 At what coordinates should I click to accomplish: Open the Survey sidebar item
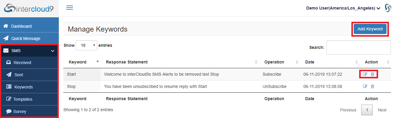(x=29, y=111)
